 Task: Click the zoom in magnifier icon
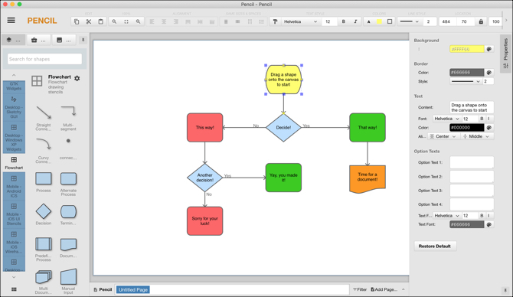pos(114,21)
